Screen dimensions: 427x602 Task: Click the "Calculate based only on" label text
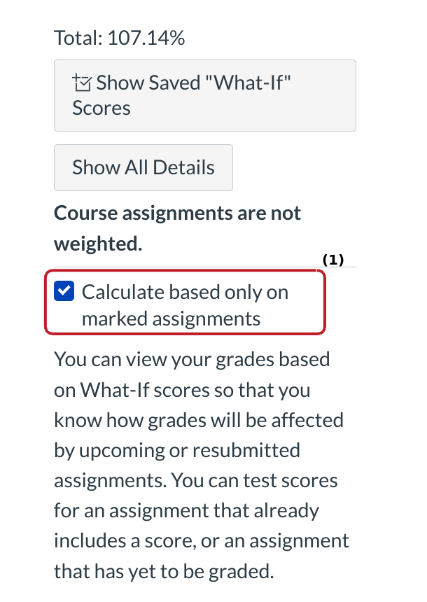185,292
